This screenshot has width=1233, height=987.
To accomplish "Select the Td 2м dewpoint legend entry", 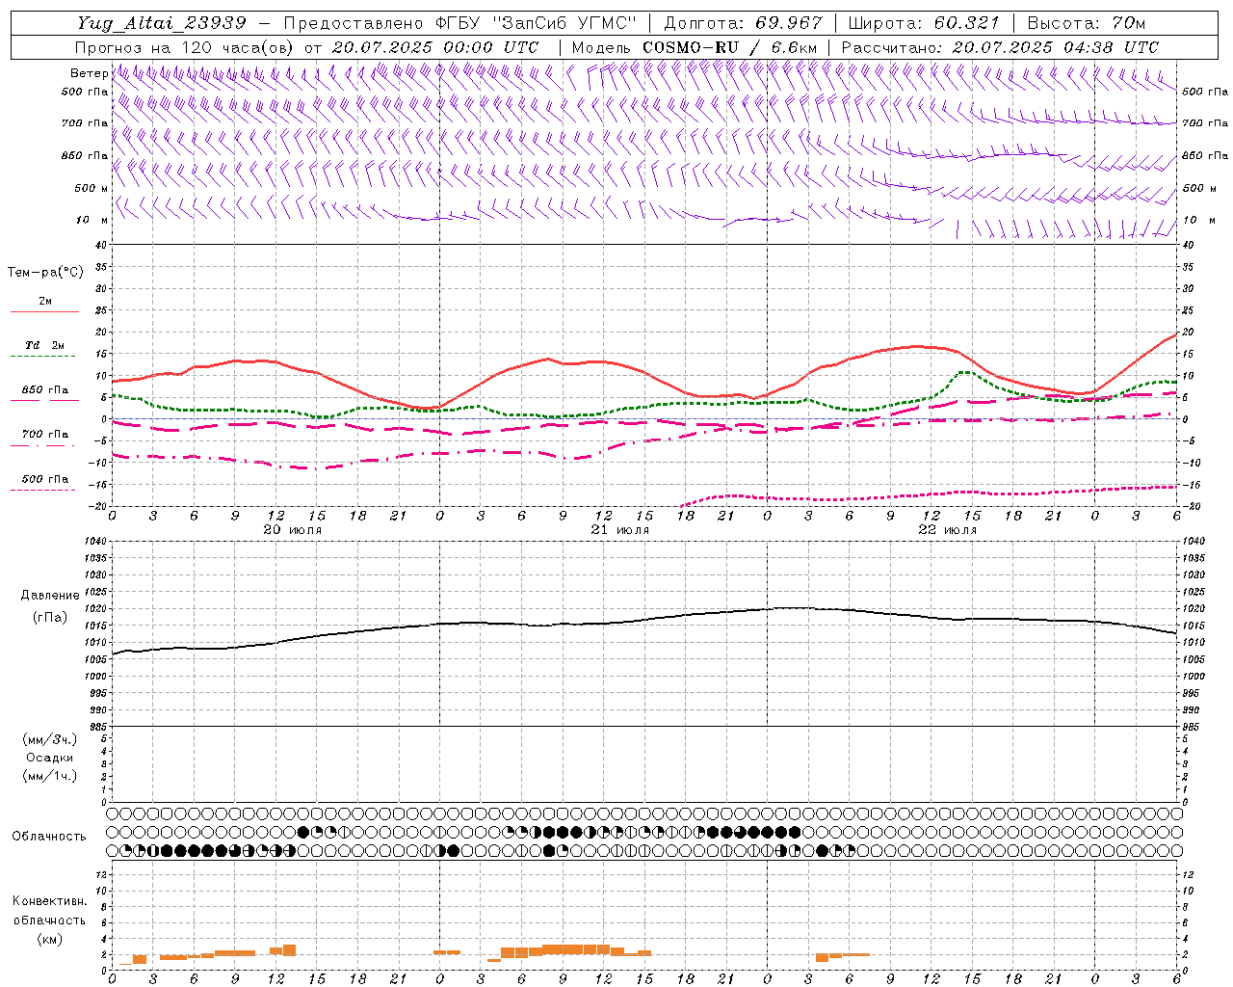I will click(44, 345).
